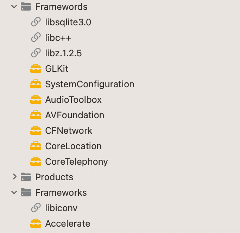
Task: Click the CFNetwork toolbox icon
Action: point(36,131)
